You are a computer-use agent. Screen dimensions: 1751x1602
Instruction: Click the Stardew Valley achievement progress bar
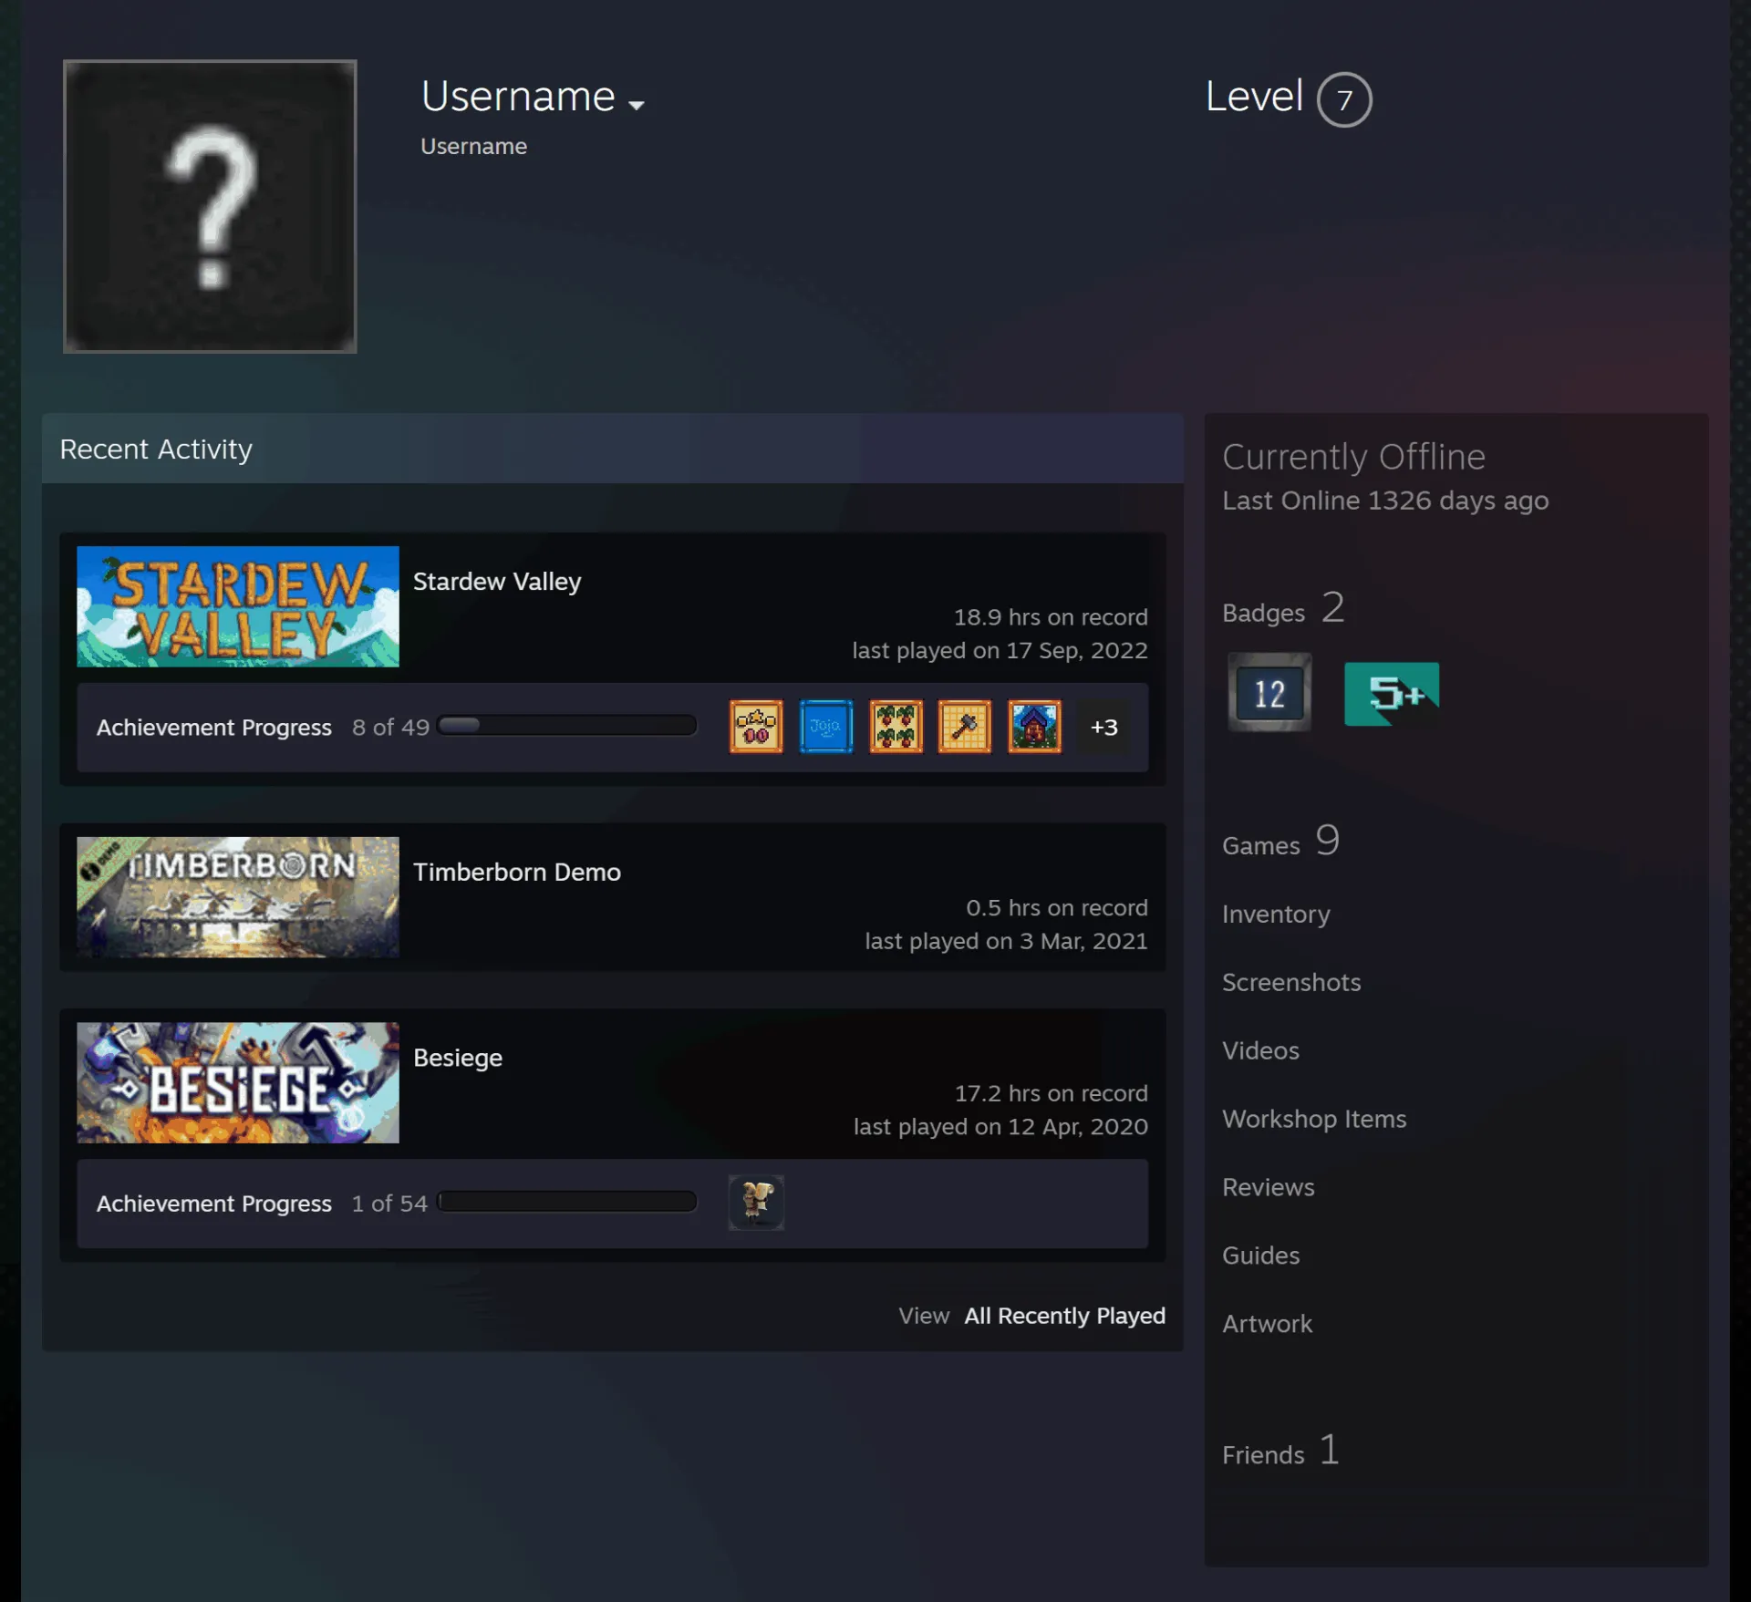coord(566,726)
